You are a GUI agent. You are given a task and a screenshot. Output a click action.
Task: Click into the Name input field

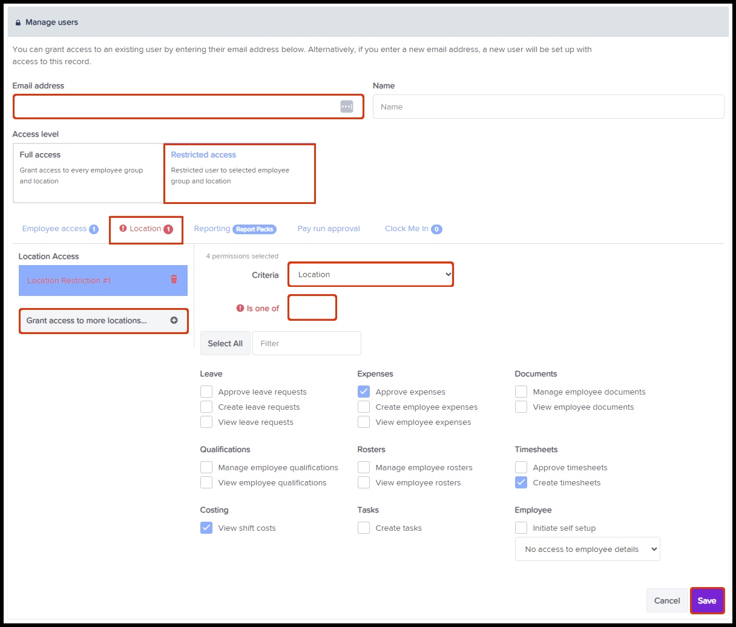[548, 107]
